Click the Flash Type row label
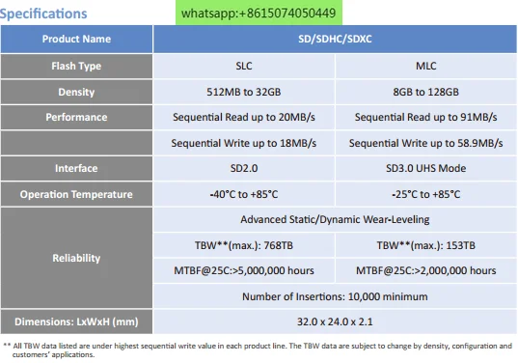 click(x=76, y=66)
